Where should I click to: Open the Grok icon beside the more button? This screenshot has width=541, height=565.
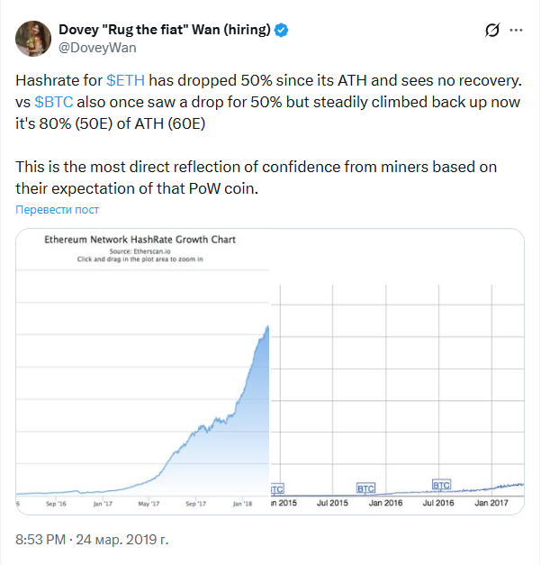point(492,30)
